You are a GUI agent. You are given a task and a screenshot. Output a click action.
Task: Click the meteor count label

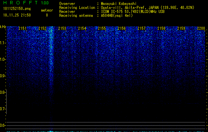[x=47, y=10]
